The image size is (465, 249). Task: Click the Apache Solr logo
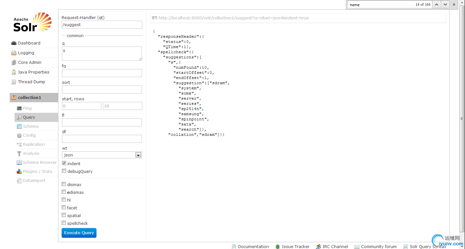pyautogui.click(x=32, y=22)
